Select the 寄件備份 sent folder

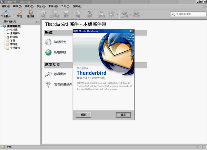click(x=15, y=47)
